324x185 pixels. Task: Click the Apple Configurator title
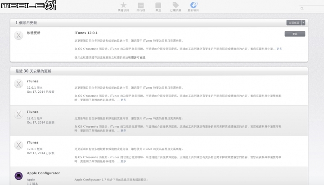tap(43, 173)
